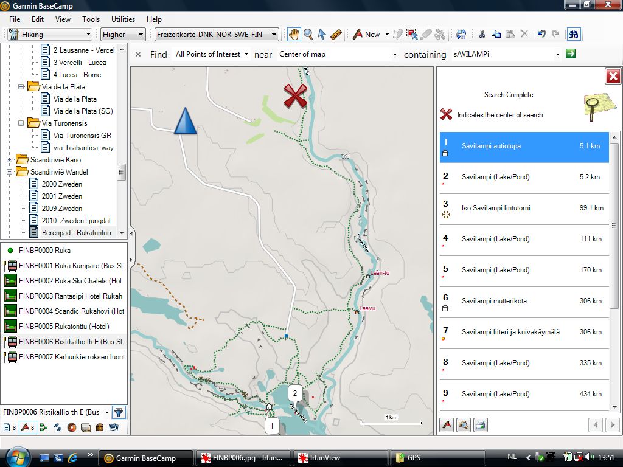Click the Undo arrow icon
The height and width of the screenshot is (467, 623).
[x=541, y=35]
